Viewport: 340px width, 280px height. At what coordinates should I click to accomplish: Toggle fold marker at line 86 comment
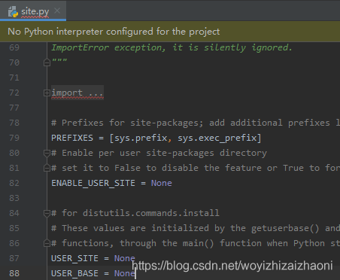tap(47, 243)
